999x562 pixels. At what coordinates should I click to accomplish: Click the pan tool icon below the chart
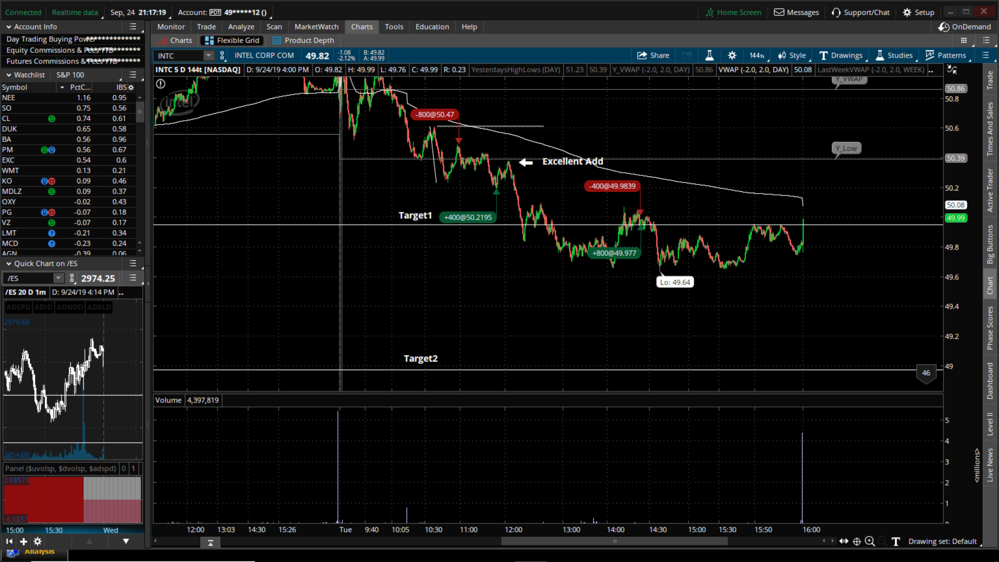pyautogui.click(x=844, y=541)
